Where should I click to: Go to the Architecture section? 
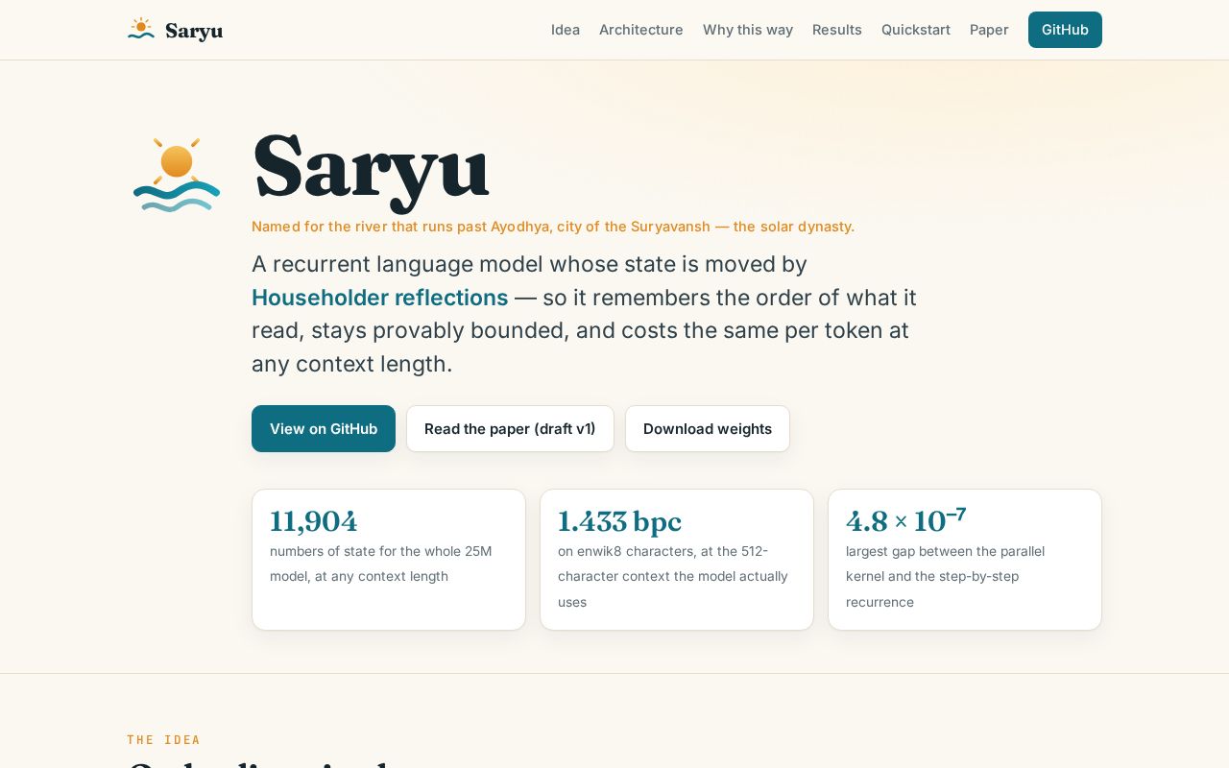(x=641, y=30)
